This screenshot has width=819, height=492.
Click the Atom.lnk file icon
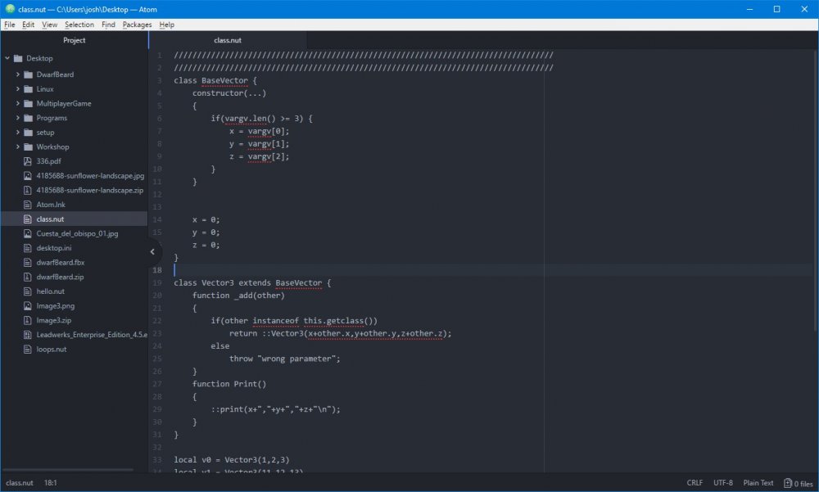[x=28, y=205]
